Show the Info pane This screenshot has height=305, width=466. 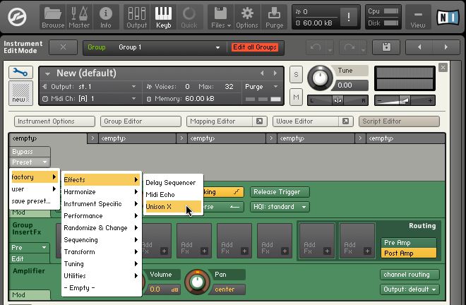tap(105, 17)
